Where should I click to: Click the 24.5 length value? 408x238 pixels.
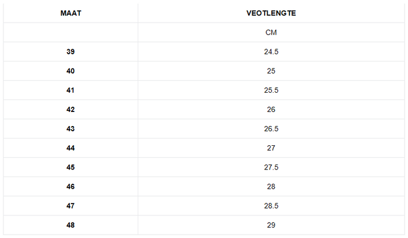coord(271,51)
